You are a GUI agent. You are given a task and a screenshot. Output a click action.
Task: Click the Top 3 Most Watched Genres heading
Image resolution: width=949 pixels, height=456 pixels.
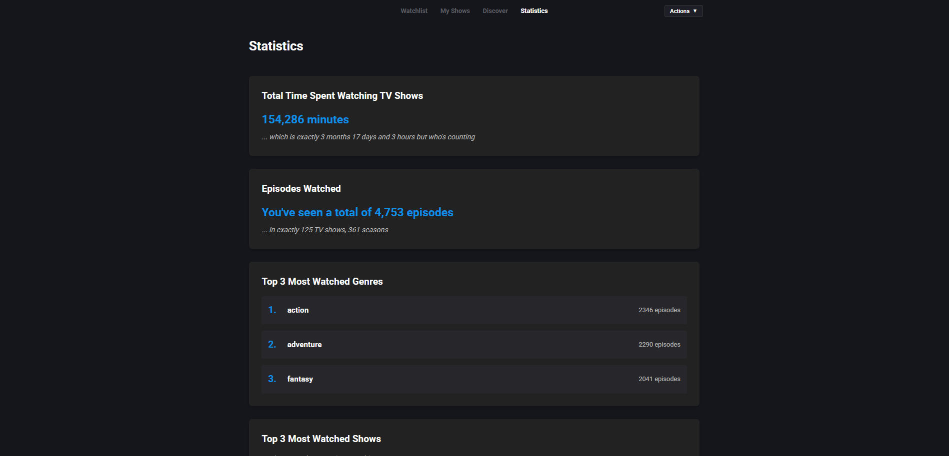(x=322, y=282)
